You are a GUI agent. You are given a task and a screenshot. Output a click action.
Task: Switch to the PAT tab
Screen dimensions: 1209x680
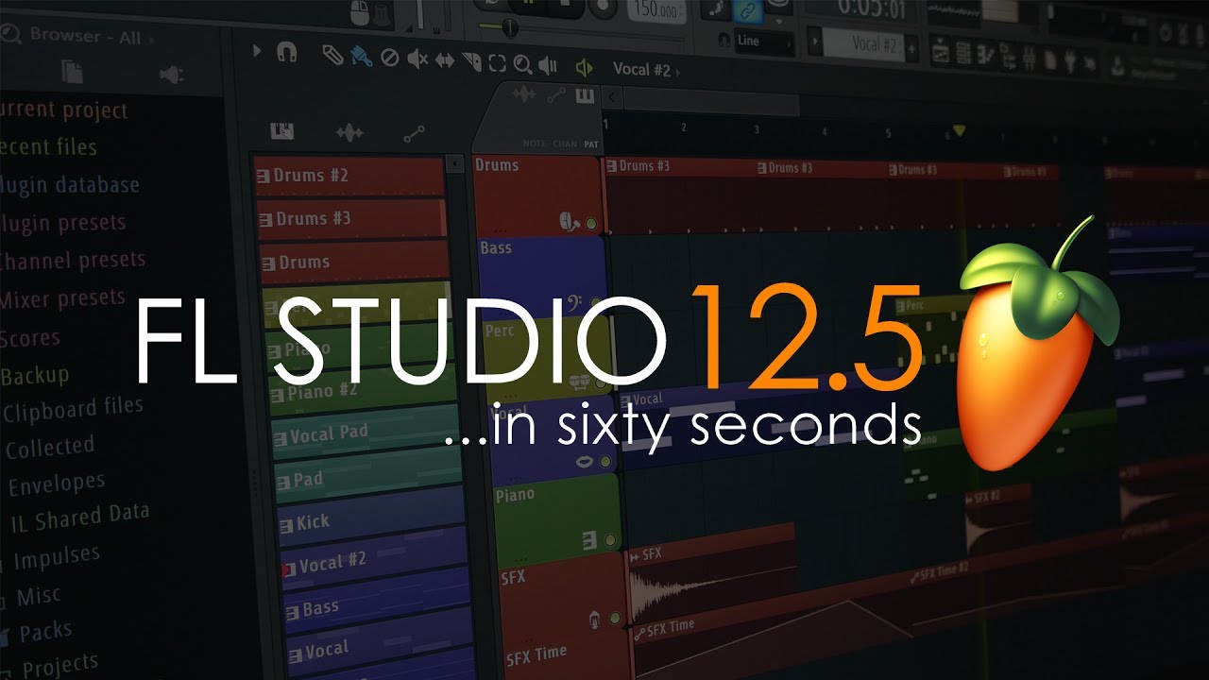[591, 144]
